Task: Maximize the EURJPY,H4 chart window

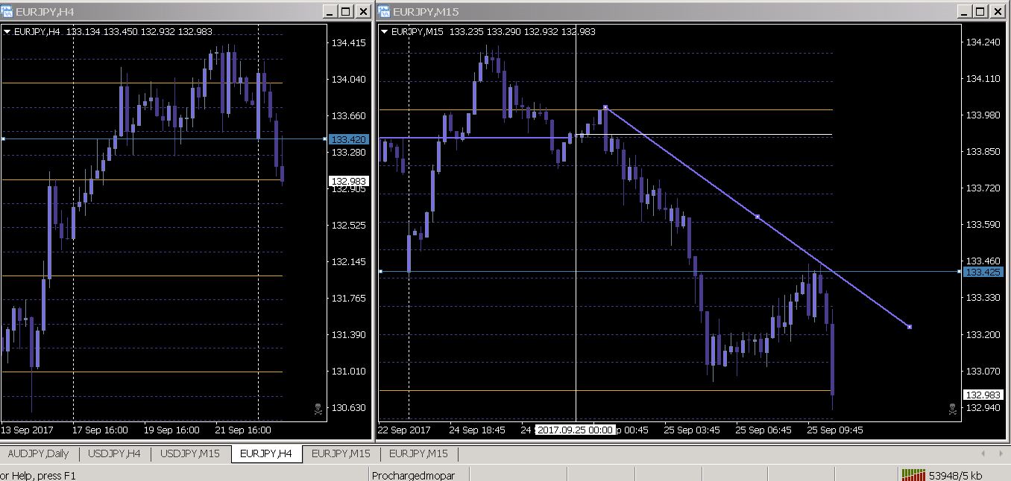Action: click(x=345, y=11)
